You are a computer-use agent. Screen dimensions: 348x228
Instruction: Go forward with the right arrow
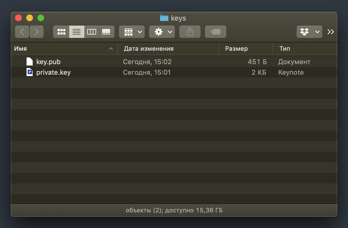click(x=37, y=32)
